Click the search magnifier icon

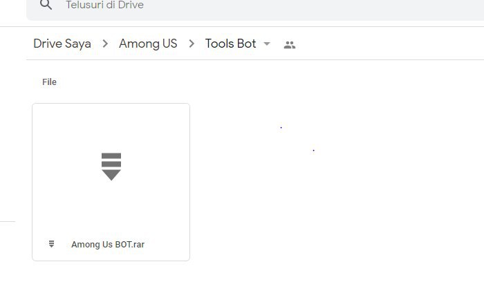46,5
